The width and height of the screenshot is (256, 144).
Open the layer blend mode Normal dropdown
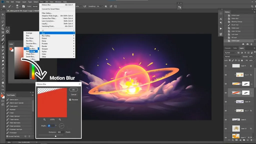pos(233,56)
